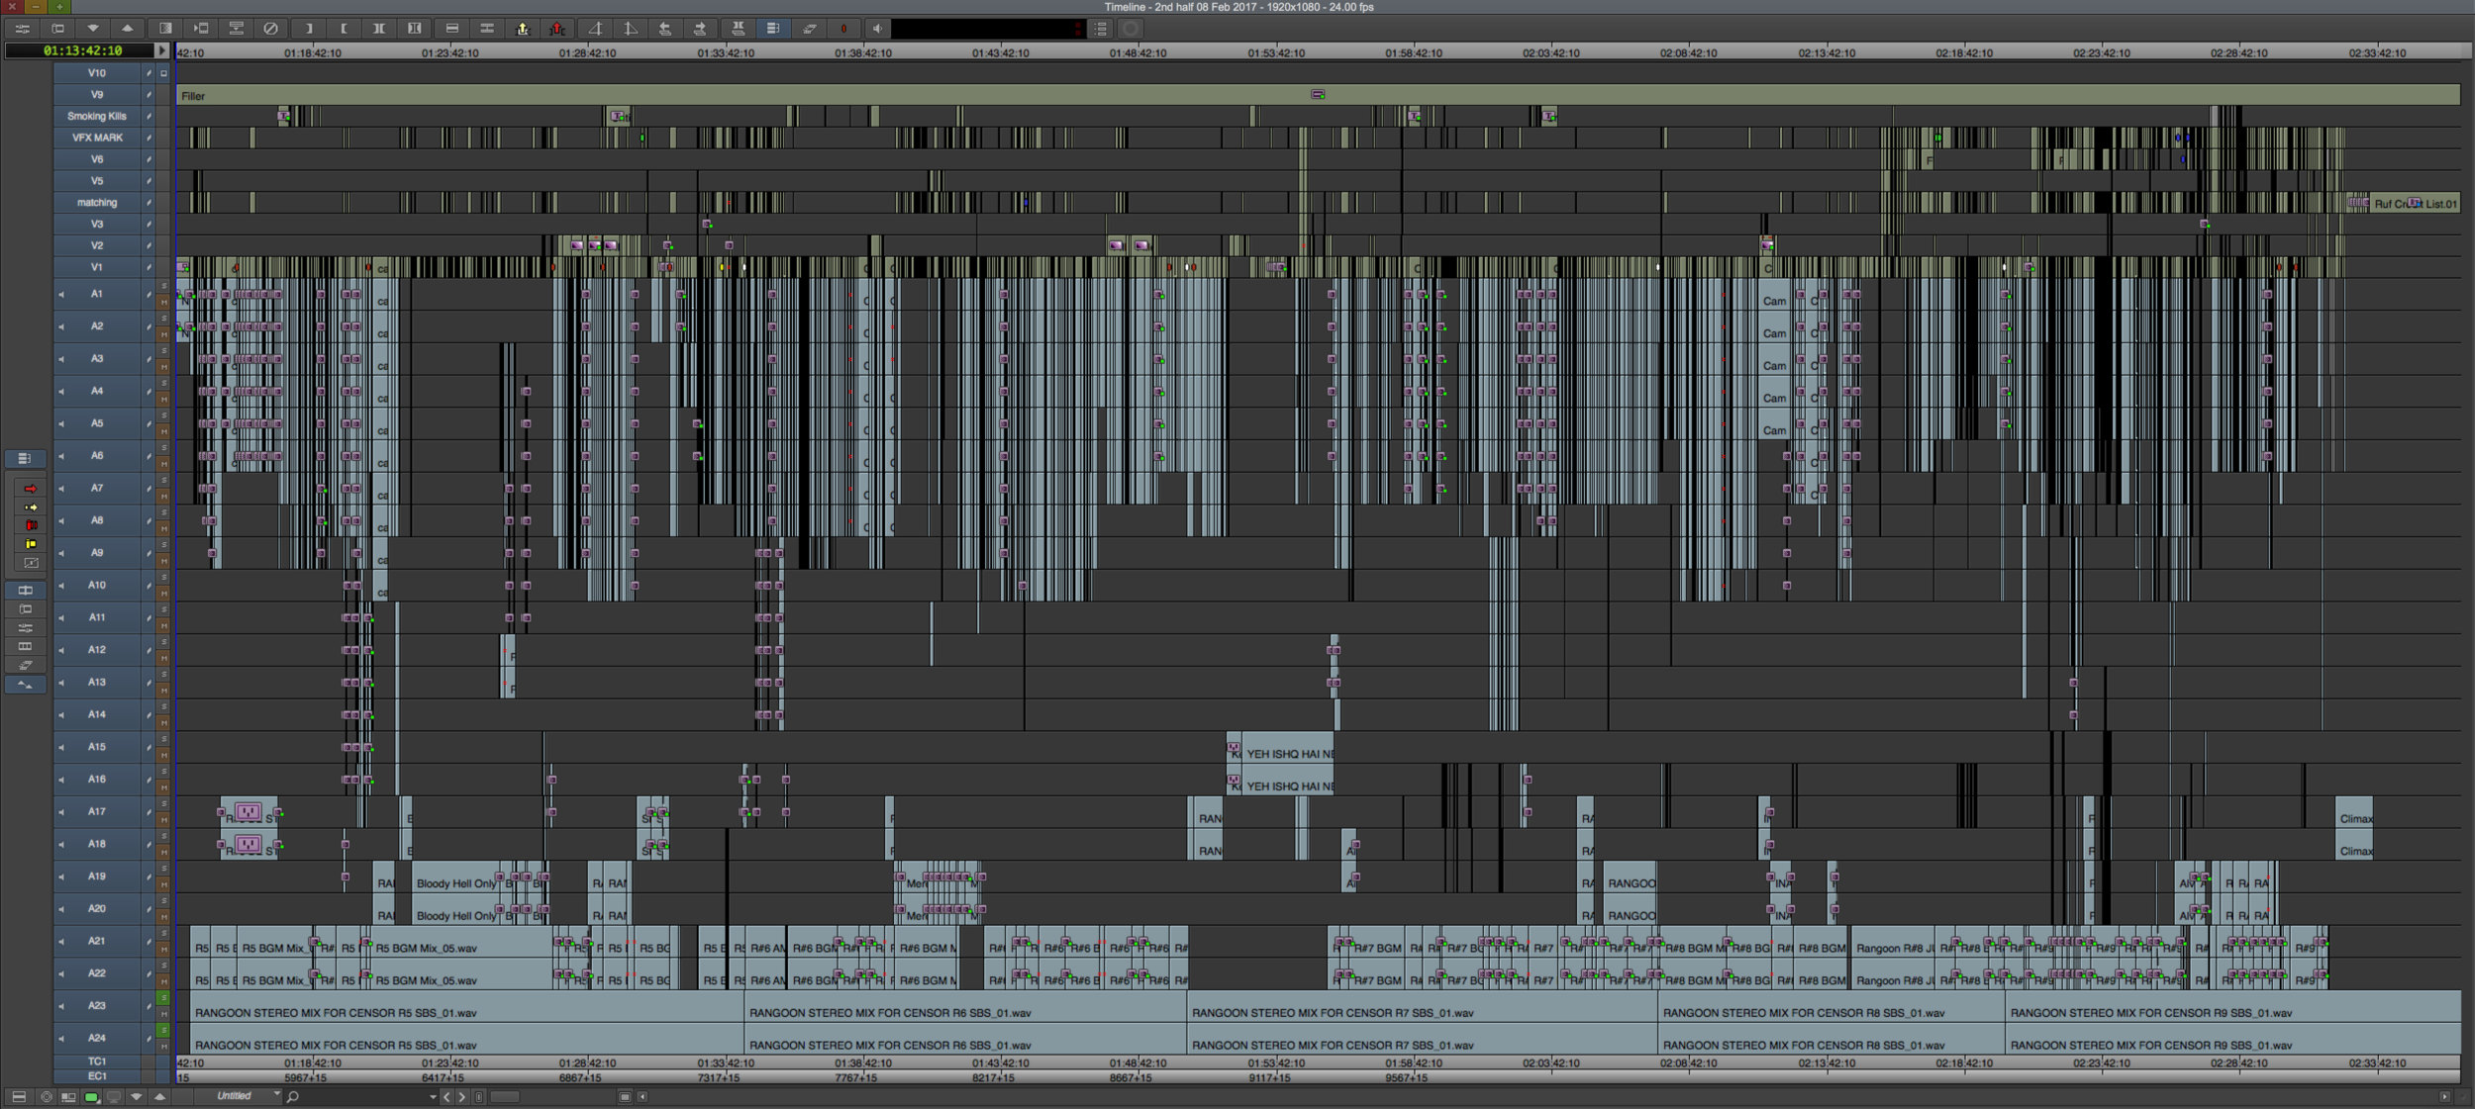
Task: Click the Top trim icon
Action: pyautogui.click(x=595, y=29)
